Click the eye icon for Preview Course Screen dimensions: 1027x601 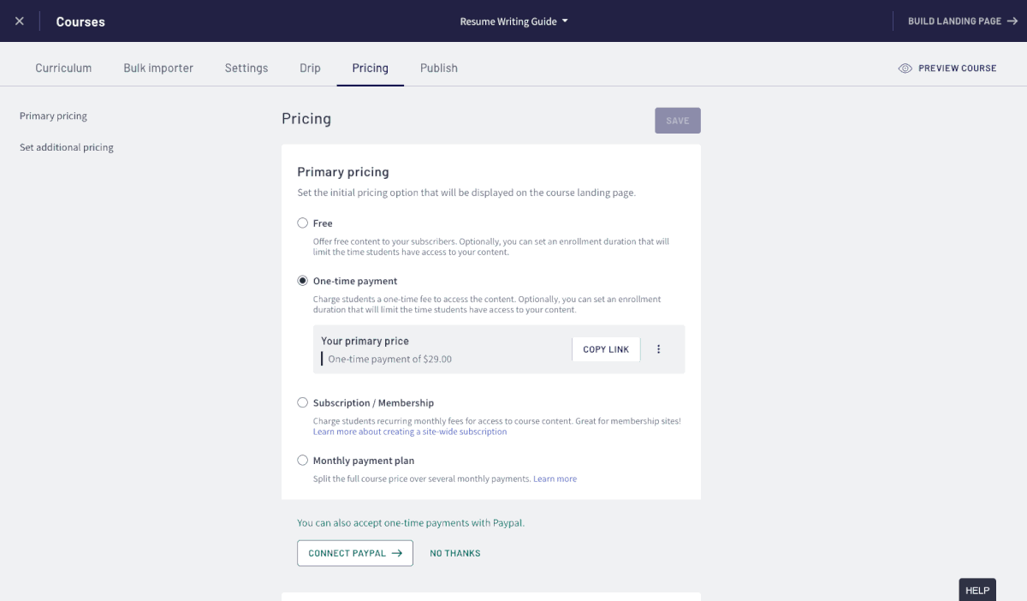pos(905,68)
